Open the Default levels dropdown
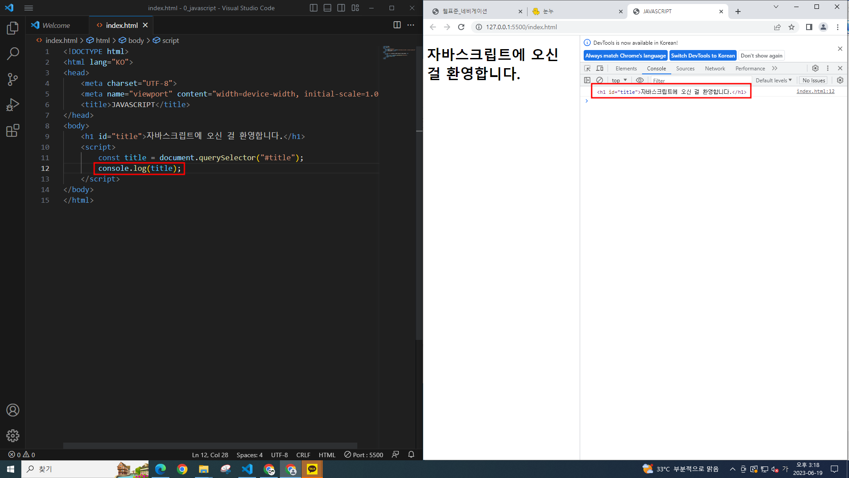The width and height of the screenshot is (849, 478). pyautogui.click(x=773, y=80)
